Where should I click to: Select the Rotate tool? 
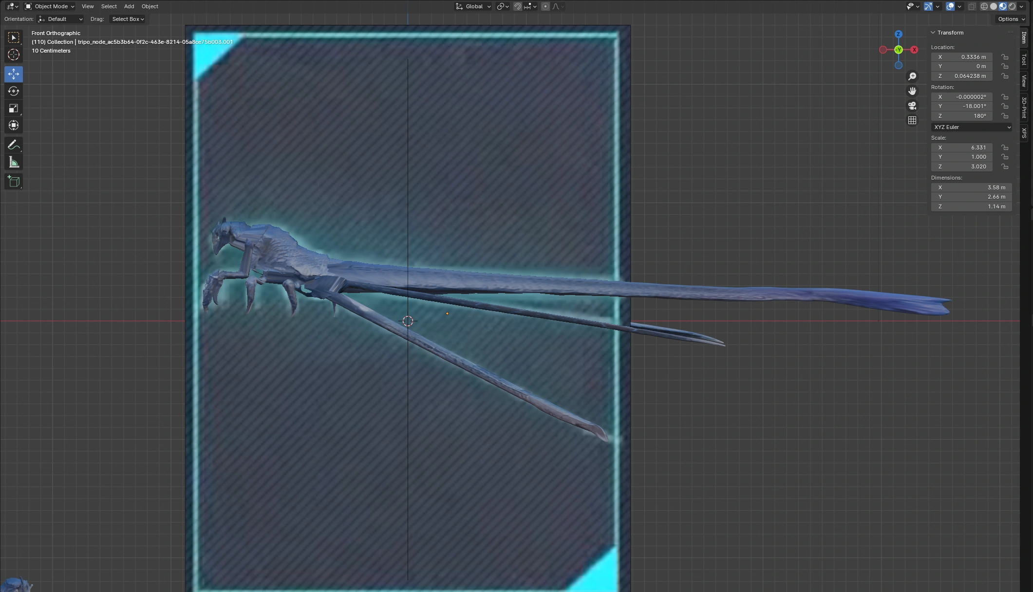[13, 91]
